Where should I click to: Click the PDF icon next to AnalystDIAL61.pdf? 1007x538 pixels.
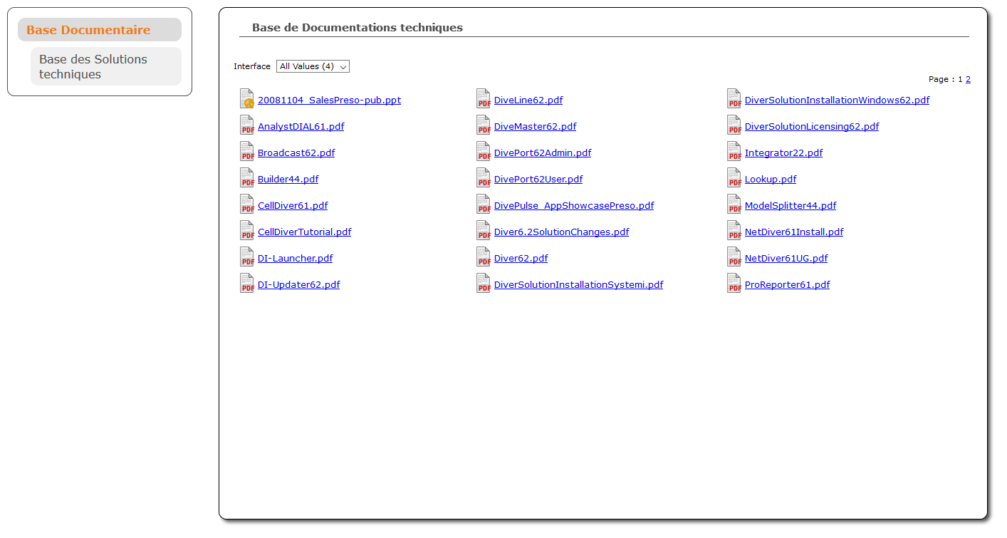247,125
